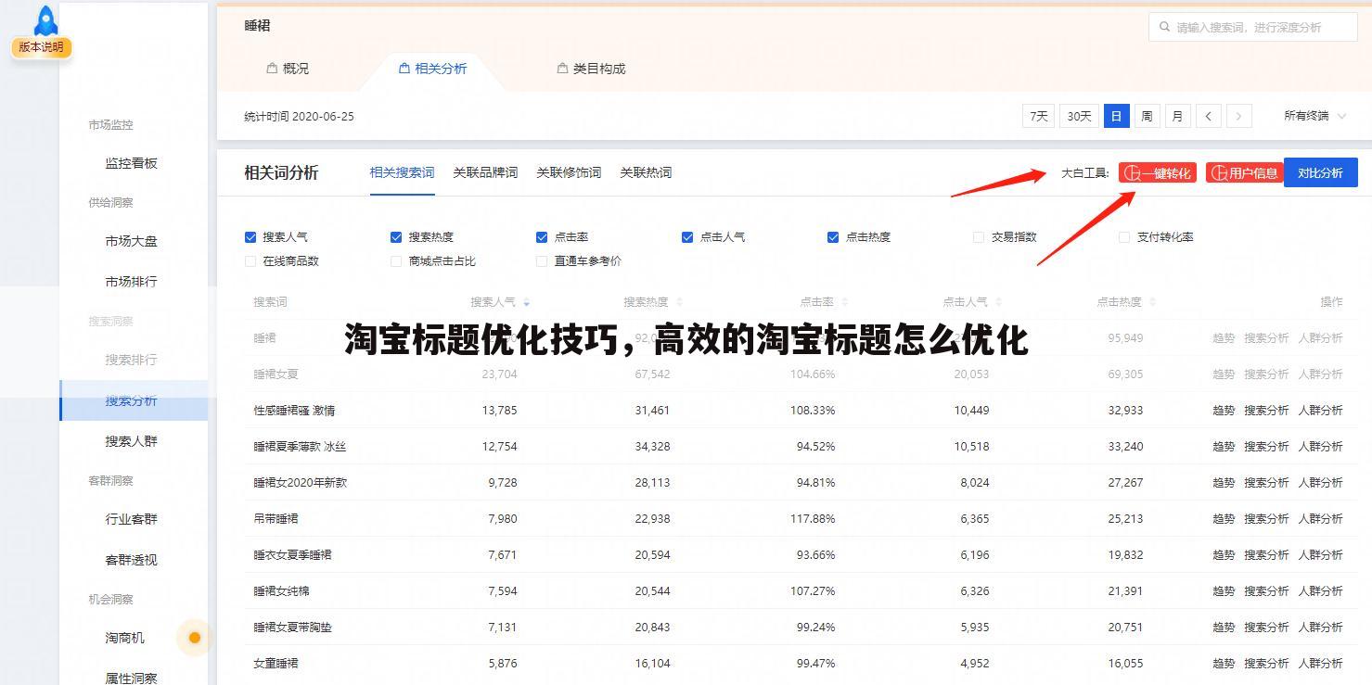Open 市场排行 in the sidebar
The width and height of the screenshot is (1372, 685).
click(132, 282)
